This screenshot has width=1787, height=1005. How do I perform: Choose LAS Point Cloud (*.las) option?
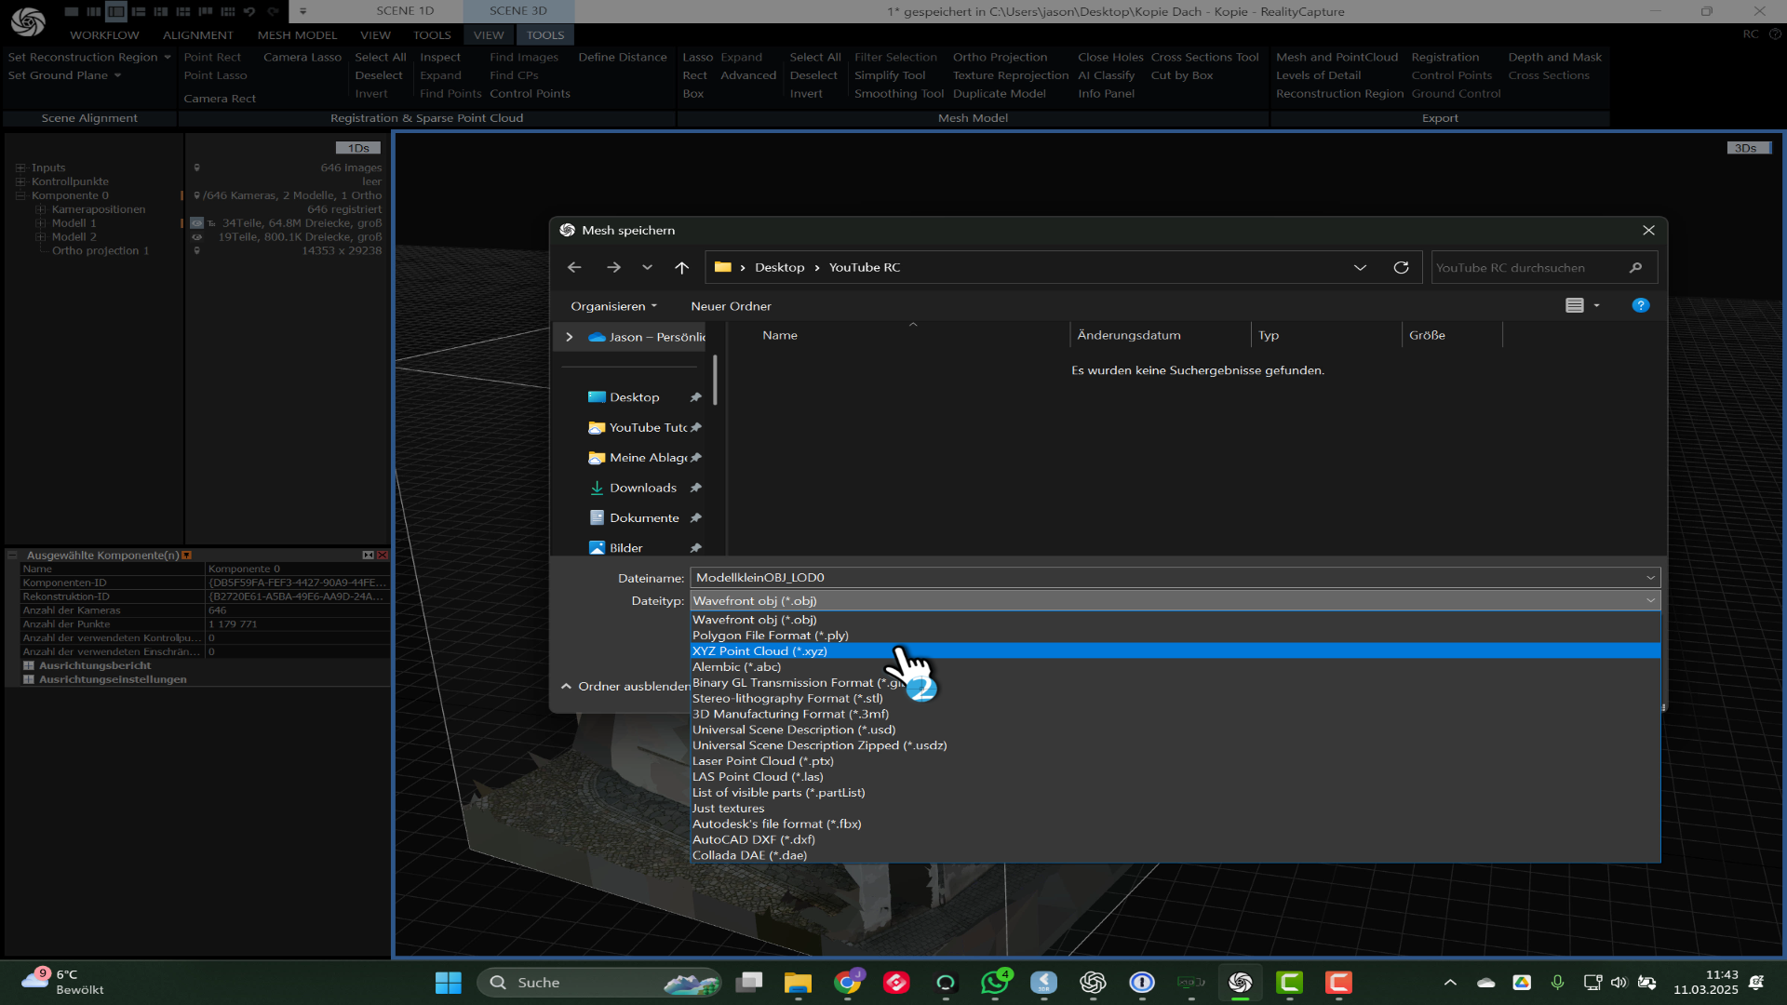click(x=1175, y=777)
